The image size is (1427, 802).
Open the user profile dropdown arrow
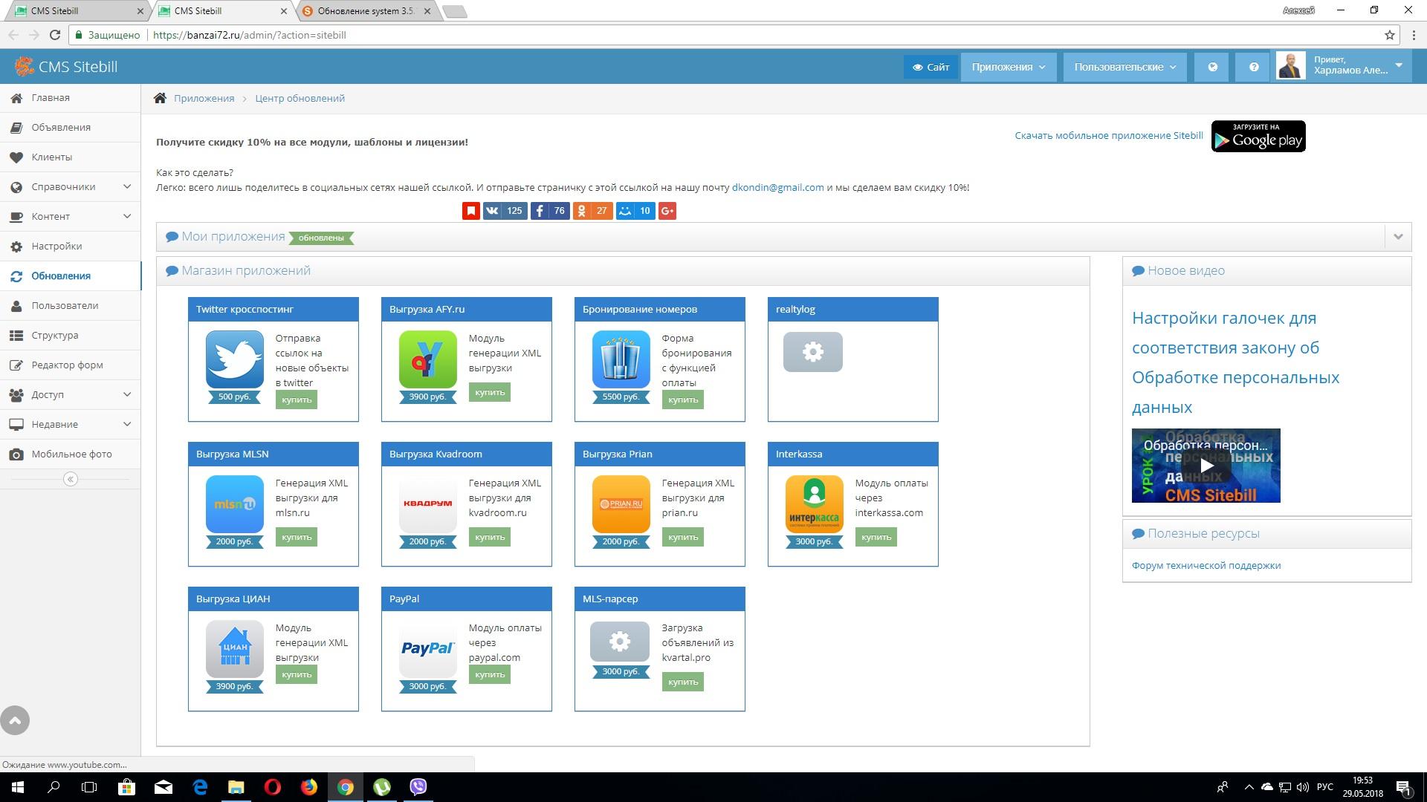coord(1399,66)
